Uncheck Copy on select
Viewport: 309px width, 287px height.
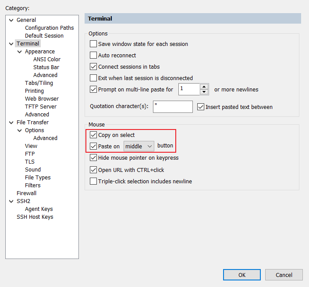[x=93, y=135]
